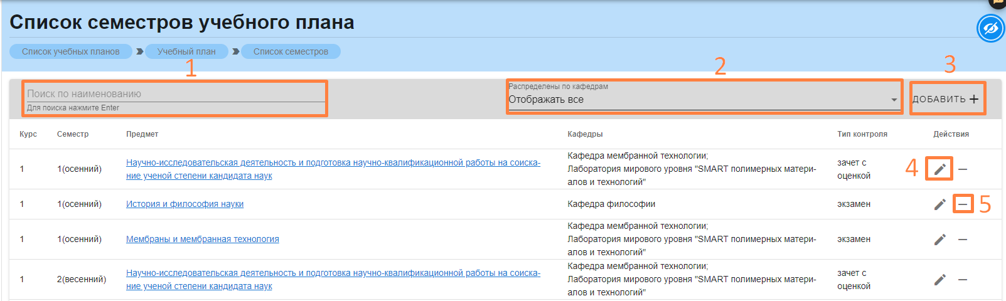Open the first Научно-исследовательская деятельность subject link

click(333, 163)
